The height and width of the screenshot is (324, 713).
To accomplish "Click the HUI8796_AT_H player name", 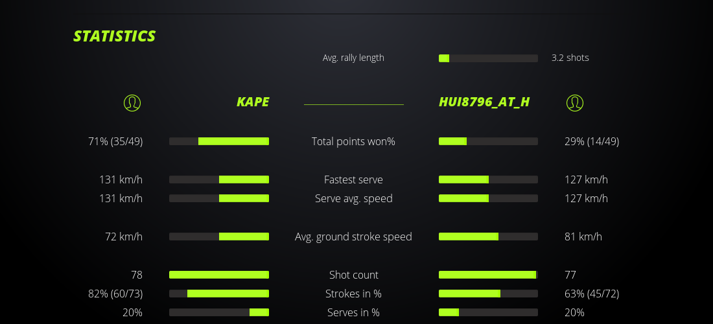I will point(484,102).
